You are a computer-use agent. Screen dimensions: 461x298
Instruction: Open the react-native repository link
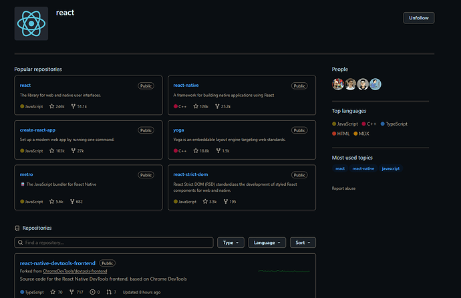click(186, 86)
